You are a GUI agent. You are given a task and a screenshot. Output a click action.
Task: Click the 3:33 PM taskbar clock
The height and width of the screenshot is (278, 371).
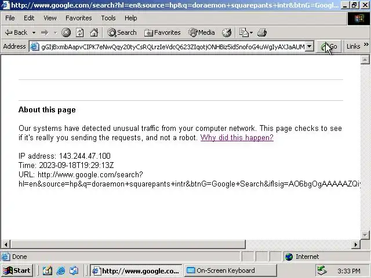click(x=349, y=271)
